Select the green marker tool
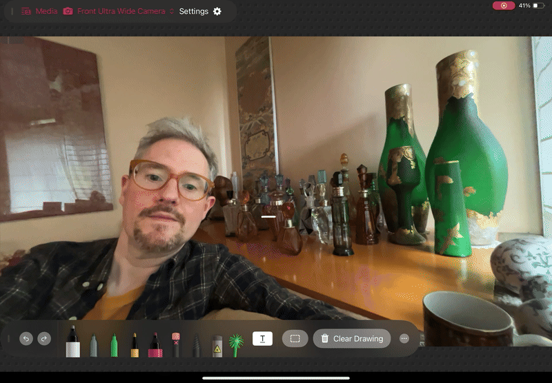The width and height of the screenshot is (552, 383). [x=114, y=345]
